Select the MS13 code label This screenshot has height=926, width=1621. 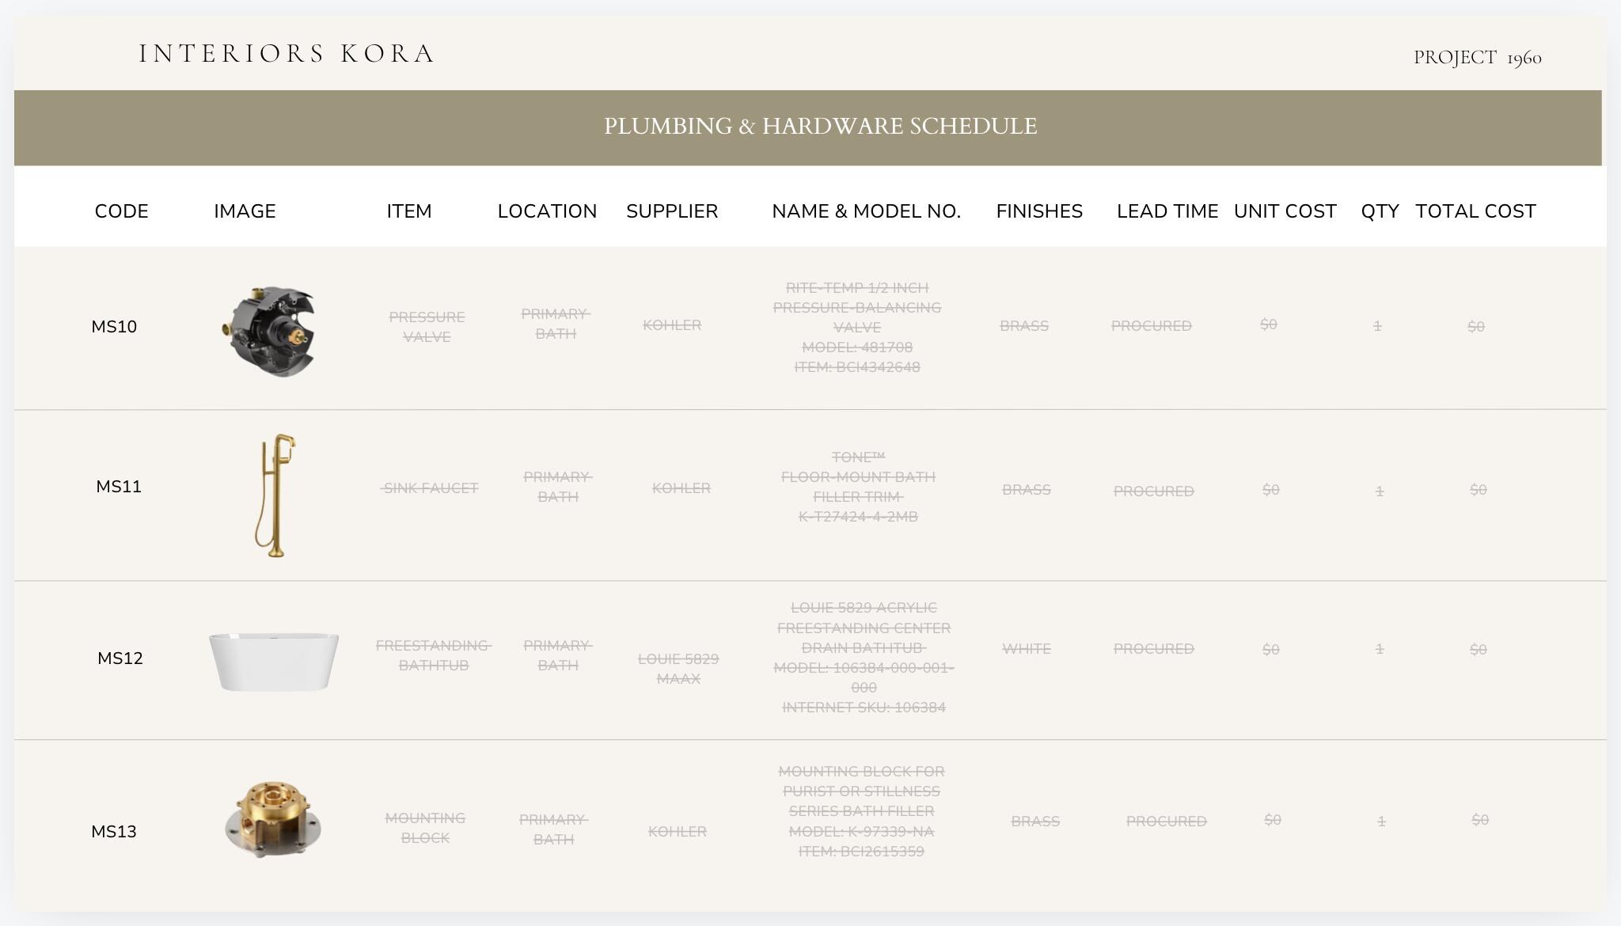click(114, 832)
